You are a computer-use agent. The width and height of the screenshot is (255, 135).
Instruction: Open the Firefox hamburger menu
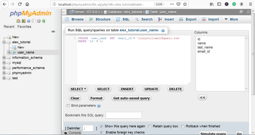[x=251, y=4]
